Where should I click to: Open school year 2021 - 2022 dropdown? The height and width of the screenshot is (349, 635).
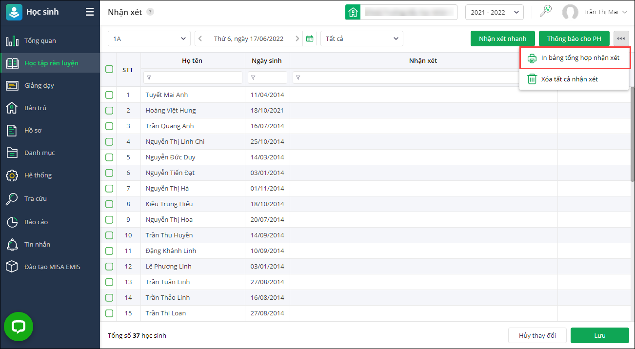point(495,12)
